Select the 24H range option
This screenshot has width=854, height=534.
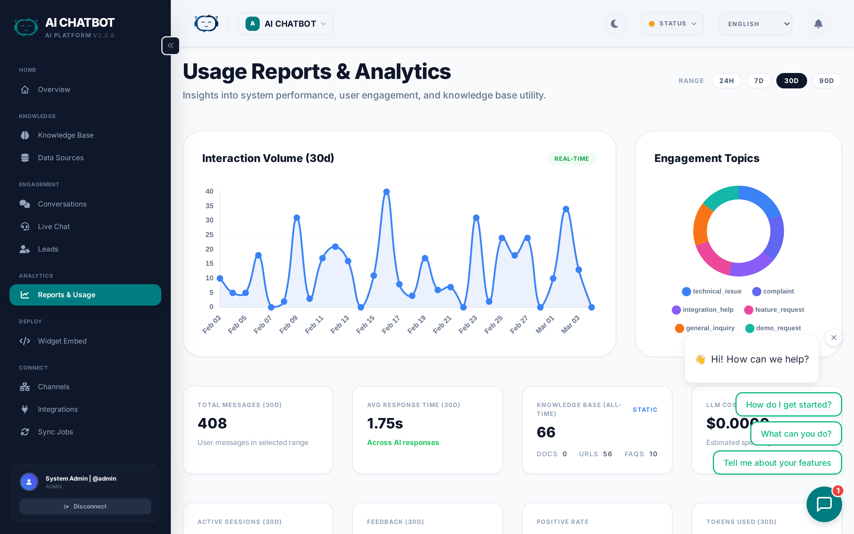click(x=726, y=81)
